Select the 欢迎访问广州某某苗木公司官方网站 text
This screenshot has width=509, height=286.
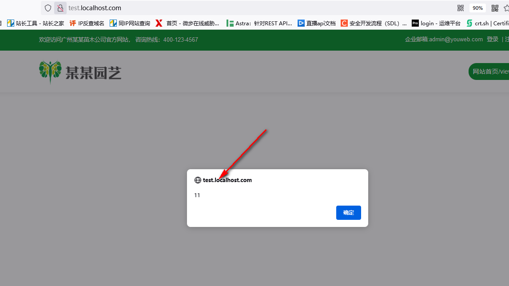[84, 40]
